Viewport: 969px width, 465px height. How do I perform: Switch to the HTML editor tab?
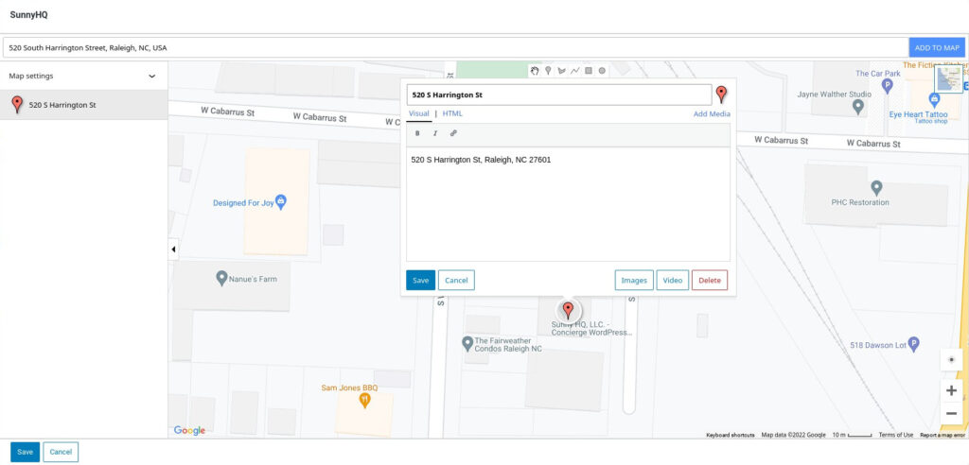coord(452,113)
